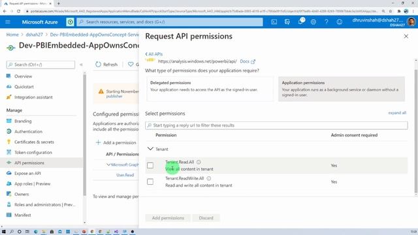The height and width of the screenshot is (235, 418).
Task: Go to Home breadcrumb
Action: 12,35
